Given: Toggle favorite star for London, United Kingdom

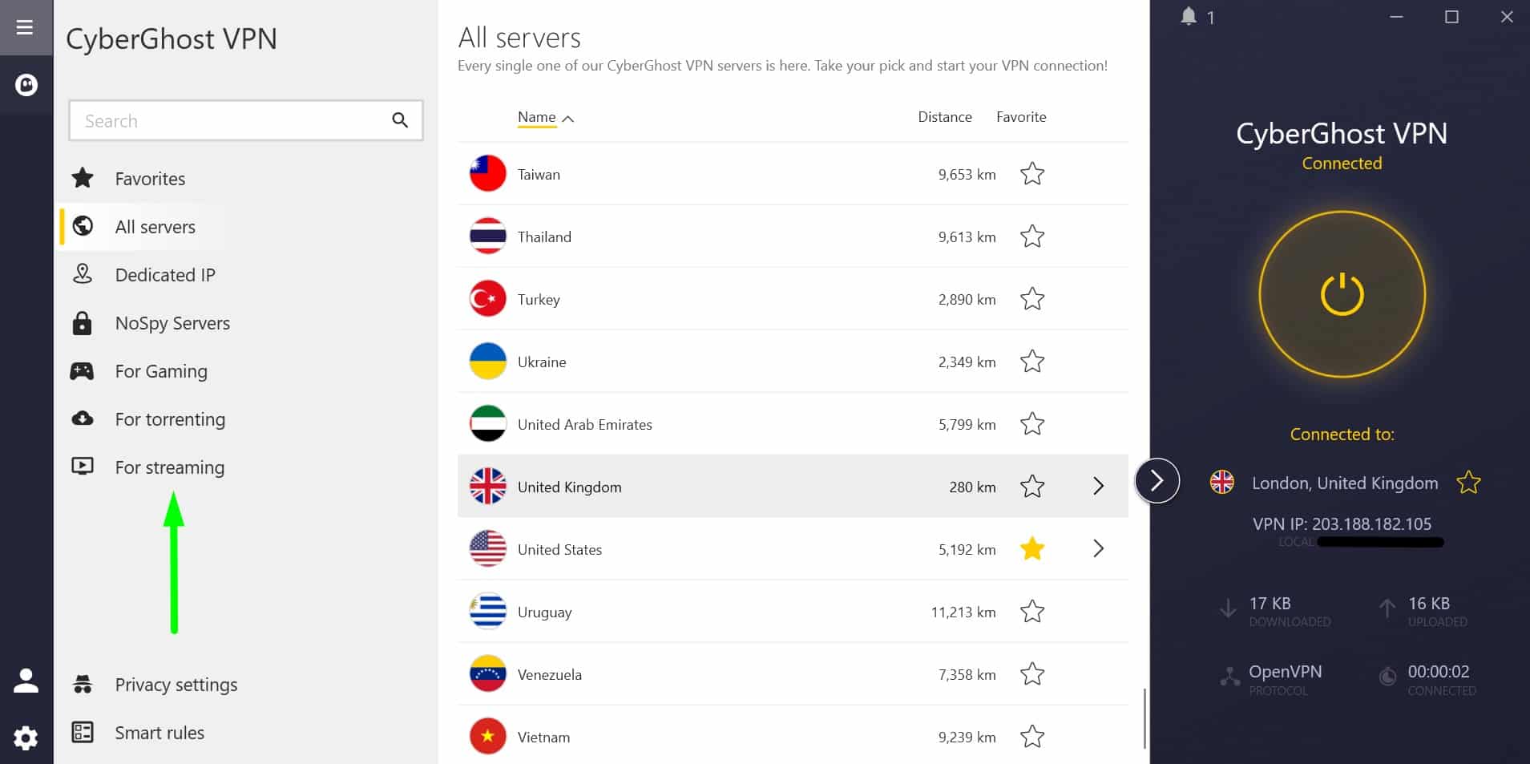Looking at the screenshot, I should (1468, 482).
